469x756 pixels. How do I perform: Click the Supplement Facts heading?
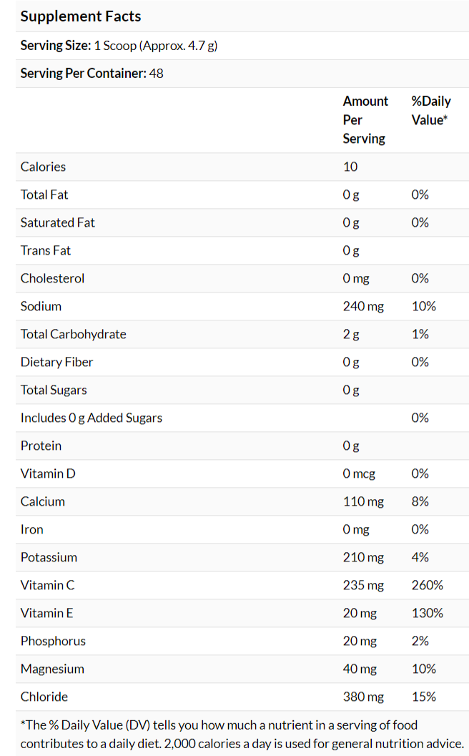(81, 16)
